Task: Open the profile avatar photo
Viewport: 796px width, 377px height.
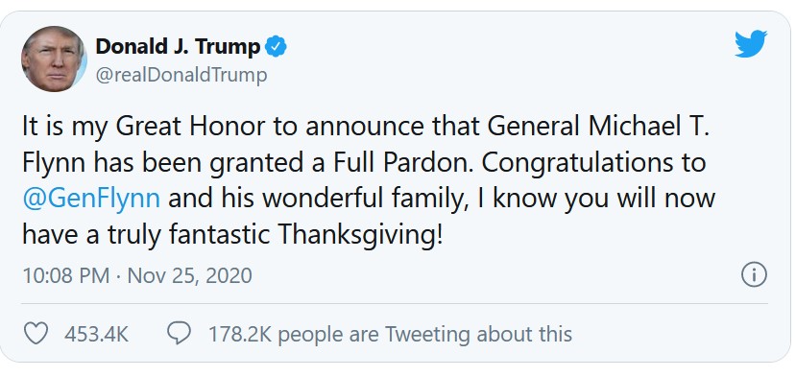Action: (x=54, y=59)
